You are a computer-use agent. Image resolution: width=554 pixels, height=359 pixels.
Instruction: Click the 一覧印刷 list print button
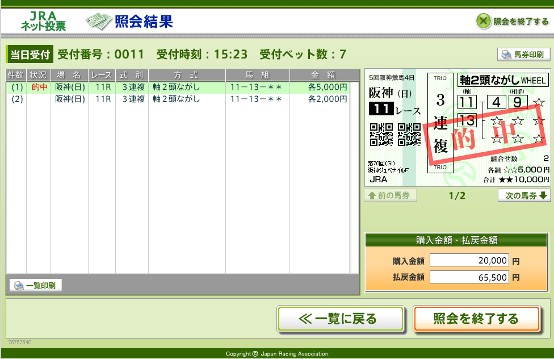pos(36,285)
